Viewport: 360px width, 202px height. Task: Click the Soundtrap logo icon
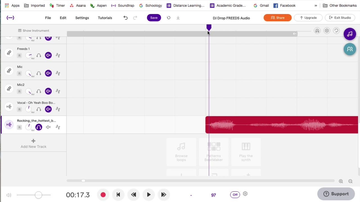[10, 18]
